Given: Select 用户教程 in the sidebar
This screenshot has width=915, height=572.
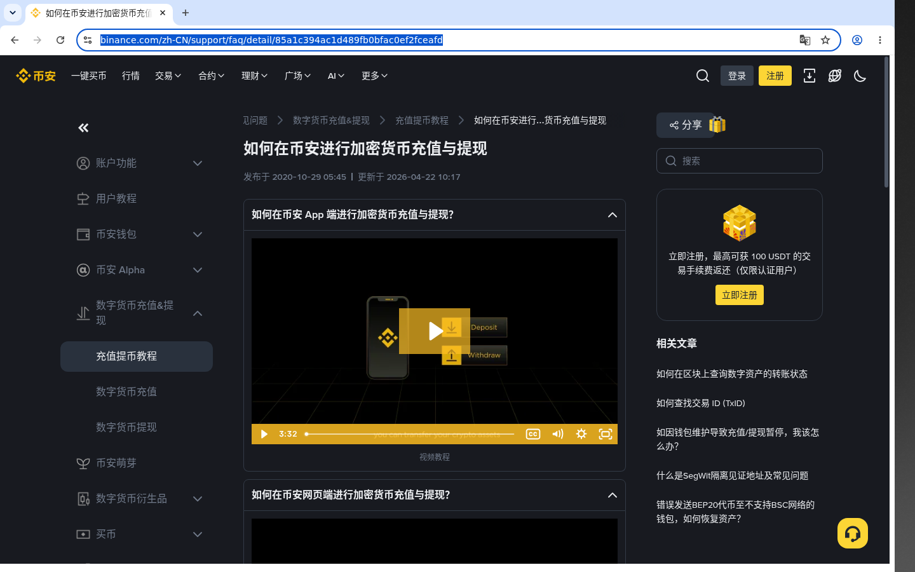Looking at the screenshot, I should tap(137, 199).
